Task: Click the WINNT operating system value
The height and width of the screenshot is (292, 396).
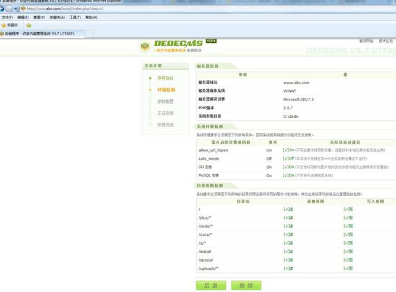Action: (x=290, y=91)
